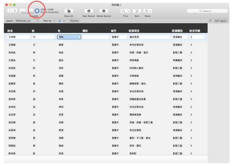Image resolution: width=232 pixels, height=166 pixels.
Task: Create a New Record from the toolbar
Action: click(x=89, y=11)
